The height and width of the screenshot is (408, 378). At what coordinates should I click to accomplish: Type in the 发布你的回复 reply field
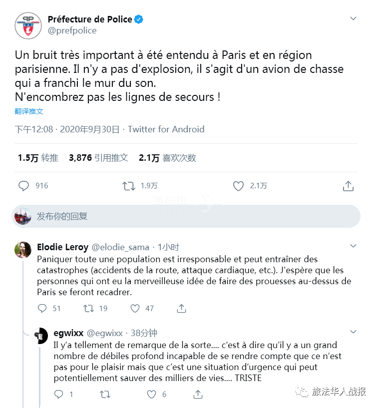[195, 216]
